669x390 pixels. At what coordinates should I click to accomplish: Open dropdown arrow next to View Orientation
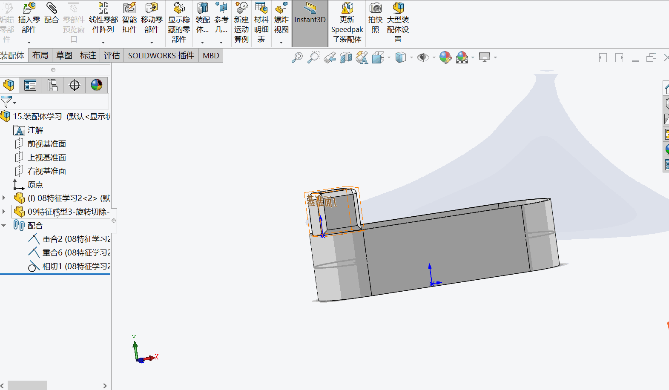pos(389,57)
